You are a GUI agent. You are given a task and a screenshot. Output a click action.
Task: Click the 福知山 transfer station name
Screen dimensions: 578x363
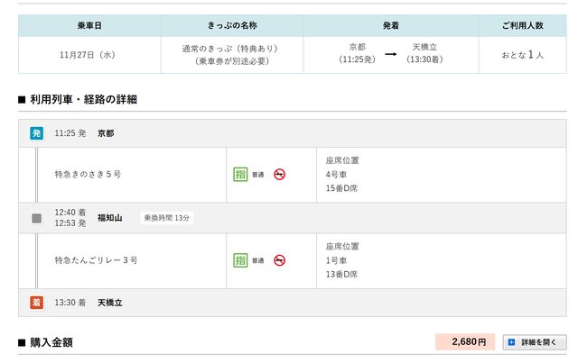pyautogui.click(x=110, y=218)
